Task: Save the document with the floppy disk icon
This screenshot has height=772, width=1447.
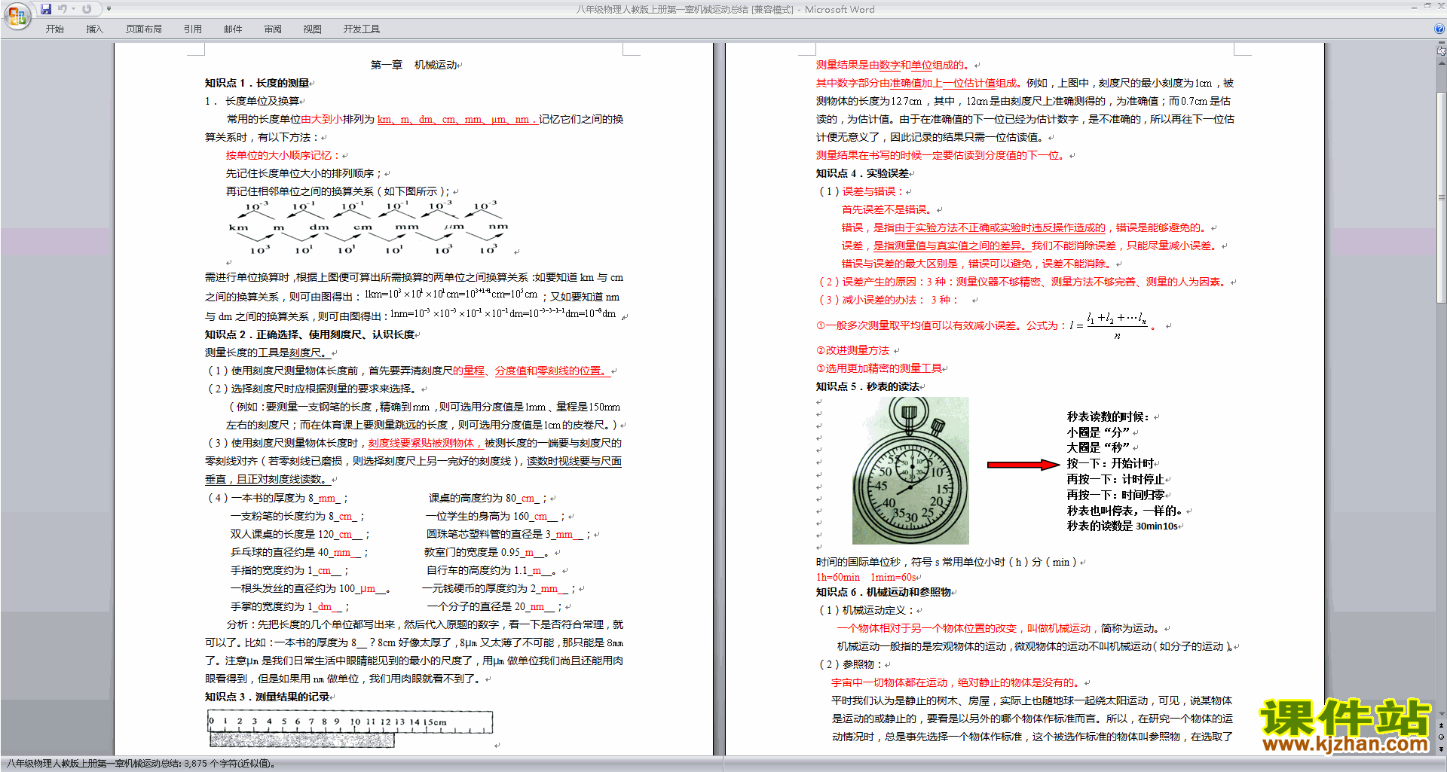Action: tap(46, 9)
